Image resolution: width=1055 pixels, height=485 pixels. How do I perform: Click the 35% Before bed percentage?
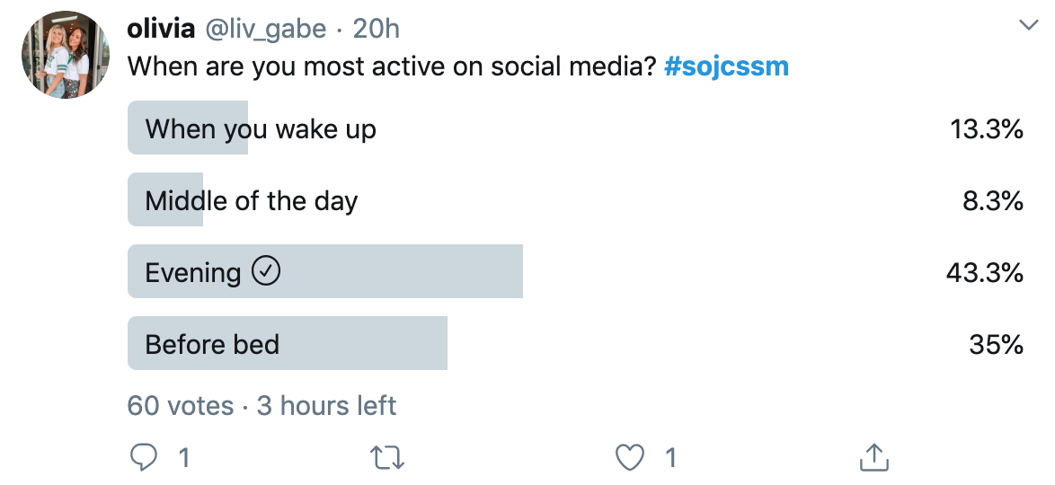(x=996, y=344)
